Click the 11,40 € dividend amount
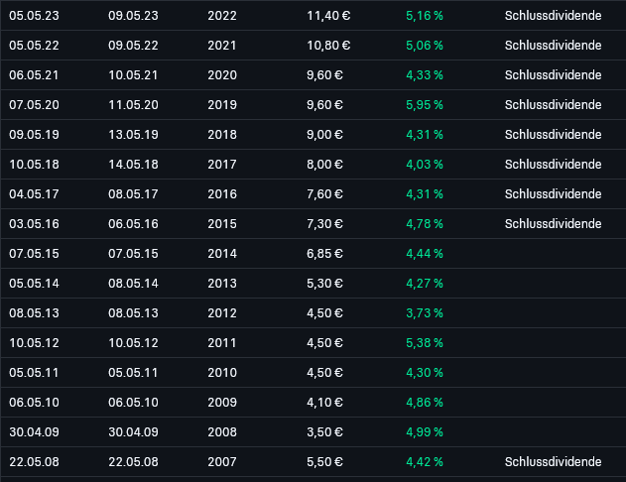This screenshot has height=482, width=626. click(328, 16)
